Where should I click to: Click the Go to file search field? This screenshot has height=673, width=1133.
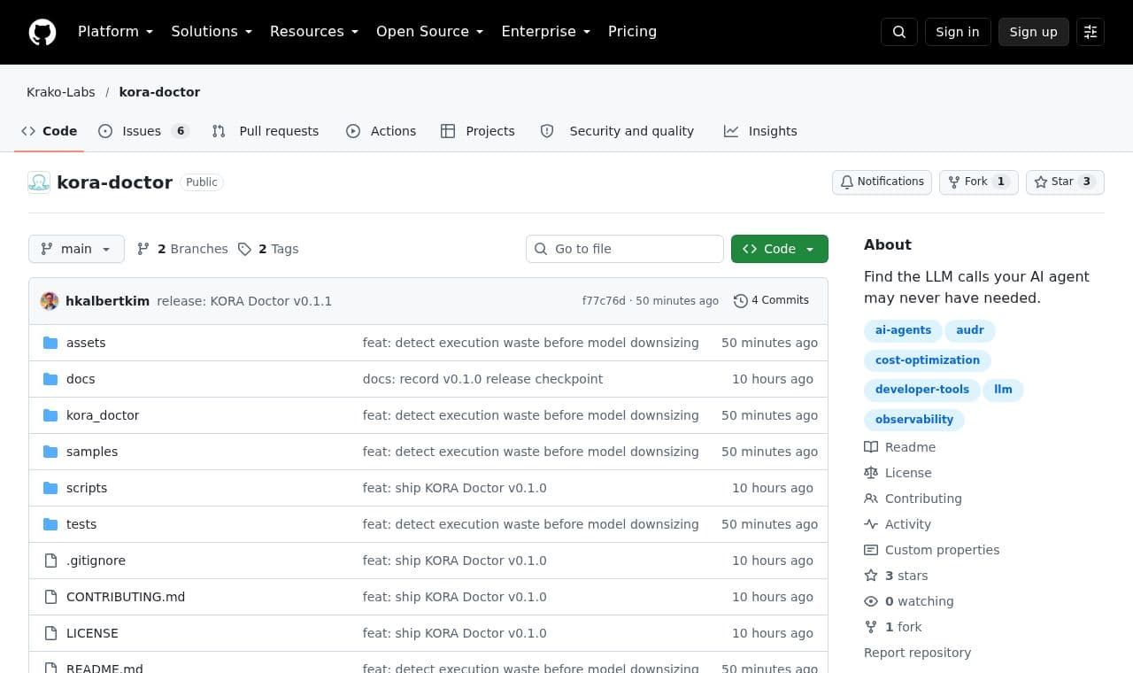pyautogui.click(x=625, y=249)
